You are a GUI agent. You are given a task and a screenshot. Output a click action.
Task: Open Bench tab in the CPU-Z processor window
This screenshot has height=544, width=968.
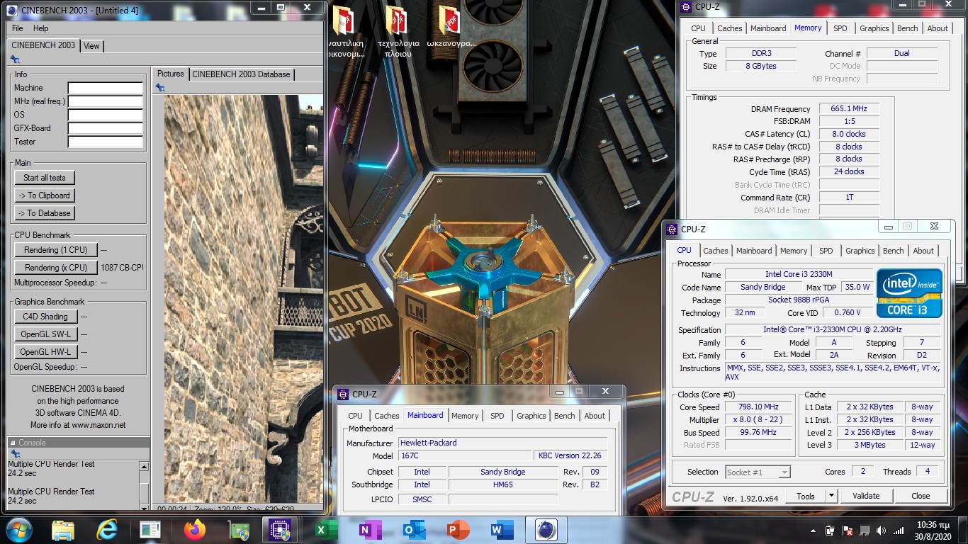click(x=894, y=251)
